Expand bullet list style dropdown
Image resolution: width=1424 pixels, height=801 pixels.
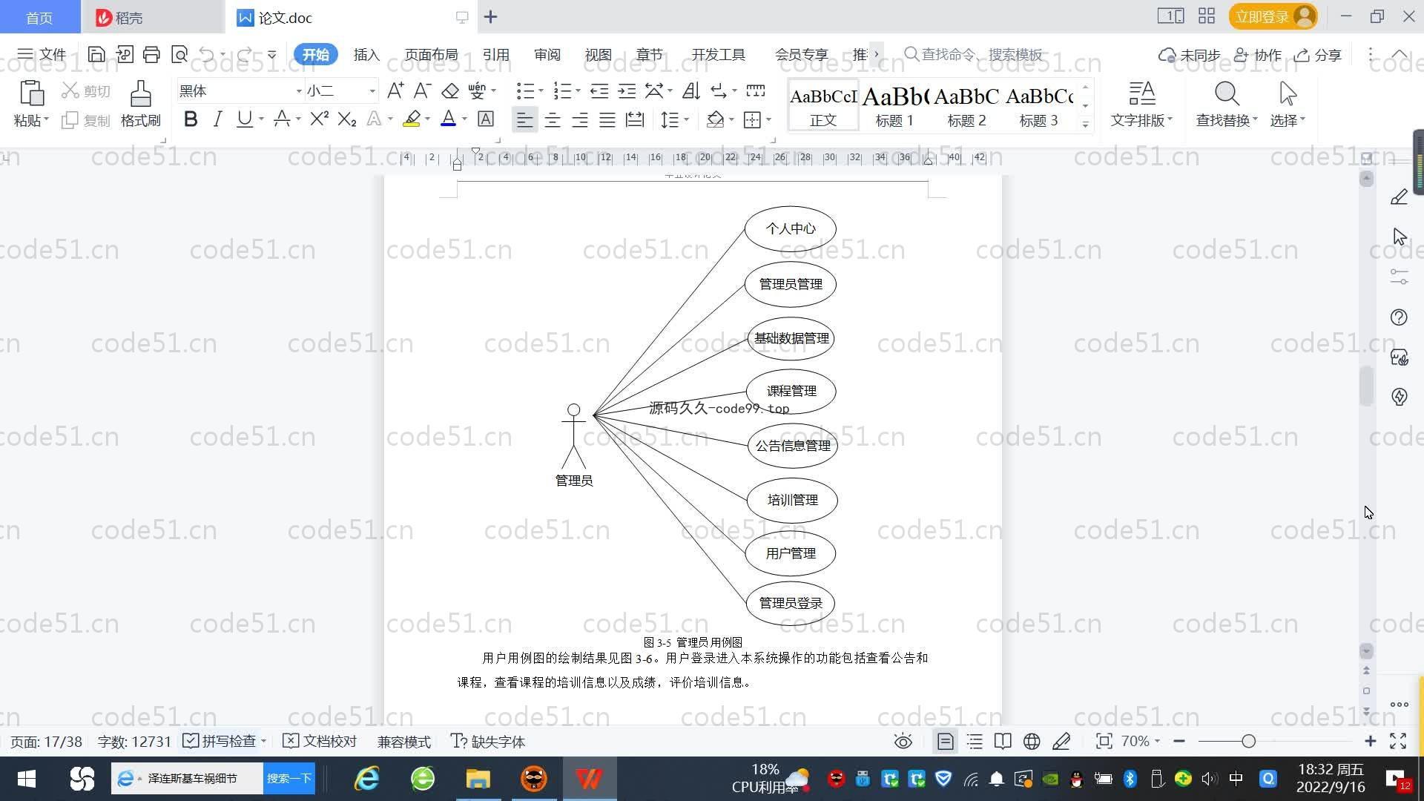541,91
